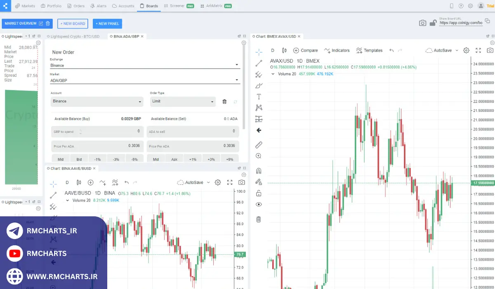Select the zoom-in tool on the chart toolbar
Screen dimensions: 495x289
click(259, 156)
